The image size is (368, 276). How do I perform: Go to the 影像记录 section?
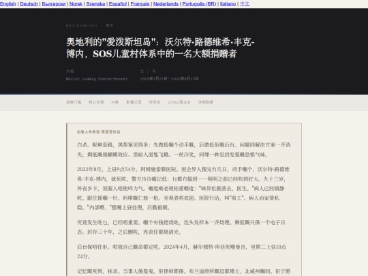[x=134, y=102]
